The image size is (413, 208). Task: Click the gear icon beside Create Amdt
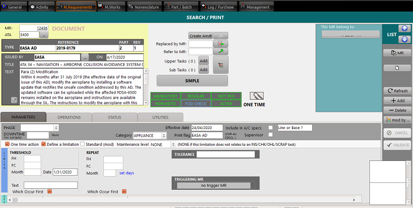221,36
